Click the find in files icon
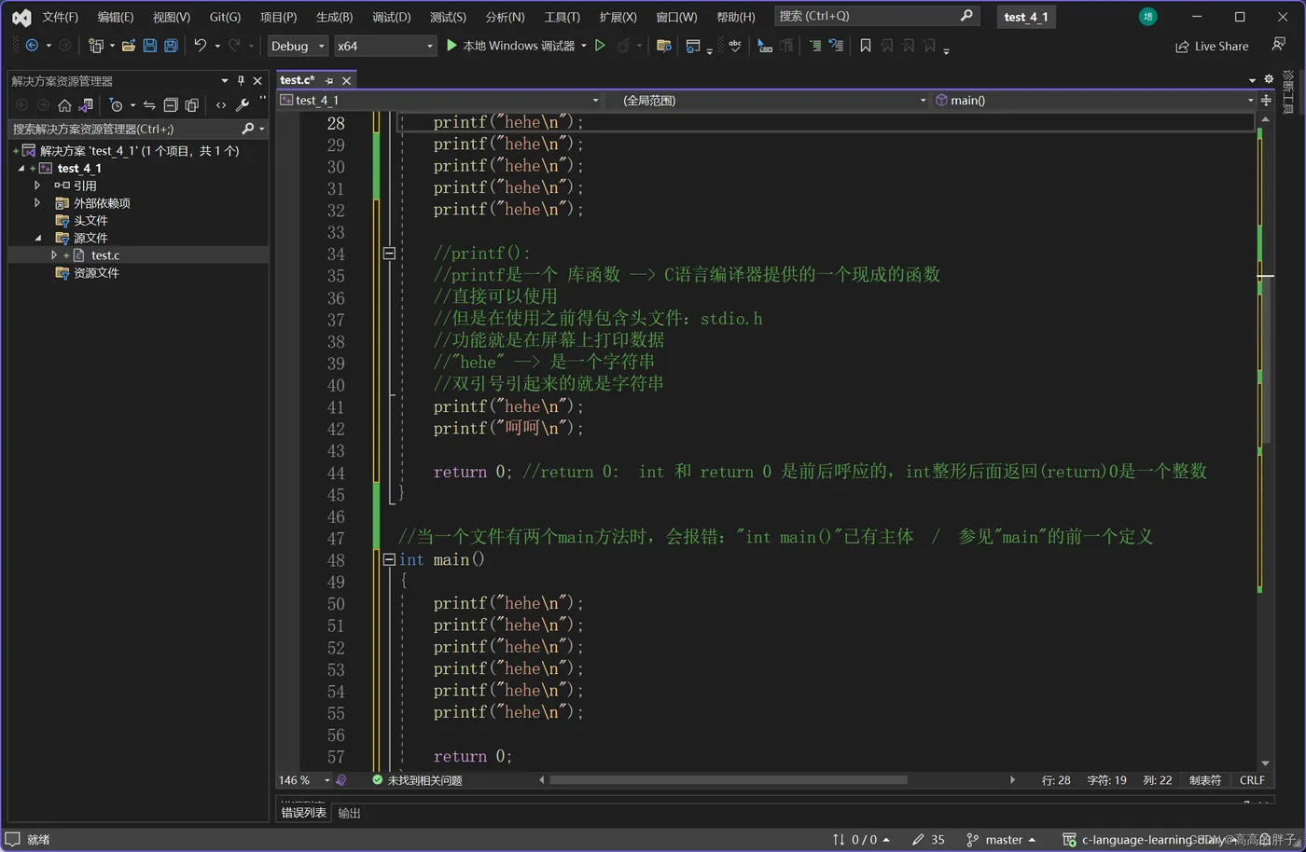1306x852 pixels. [x=664, y=46]
